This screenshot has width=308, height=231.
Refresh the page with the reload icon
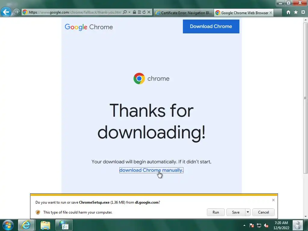pos(144,12)
